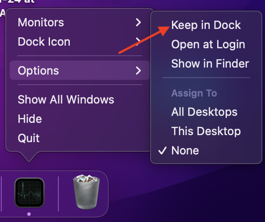Screen dimensions: 265x222
Task: Click Show in Finder
Action: pos(210,64)
